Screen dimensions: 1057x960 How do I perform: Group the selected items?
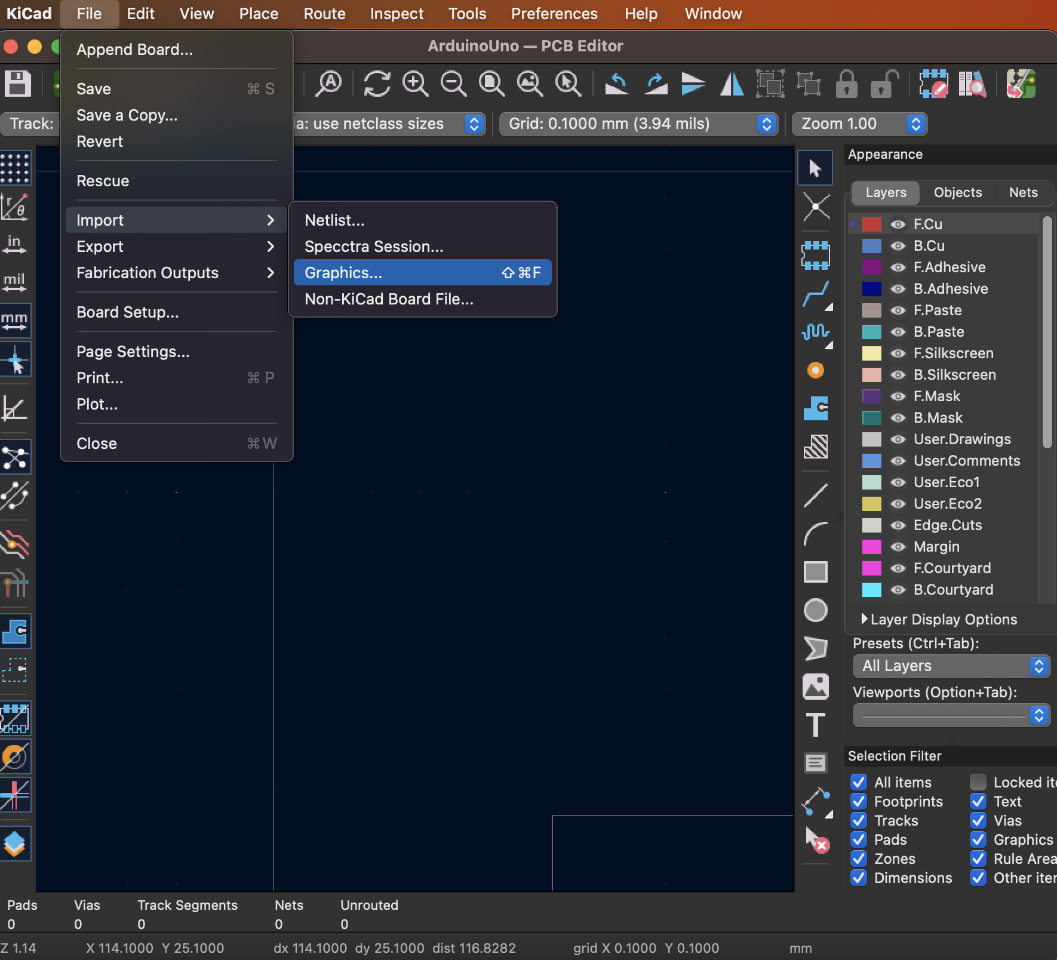[x=770, y=84]
